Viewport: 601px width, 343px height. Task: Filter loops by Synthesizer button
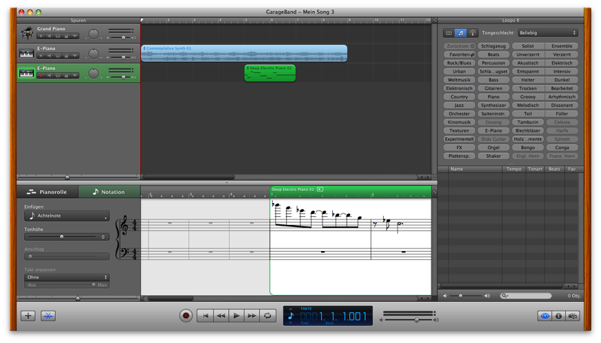click(493, 106)
